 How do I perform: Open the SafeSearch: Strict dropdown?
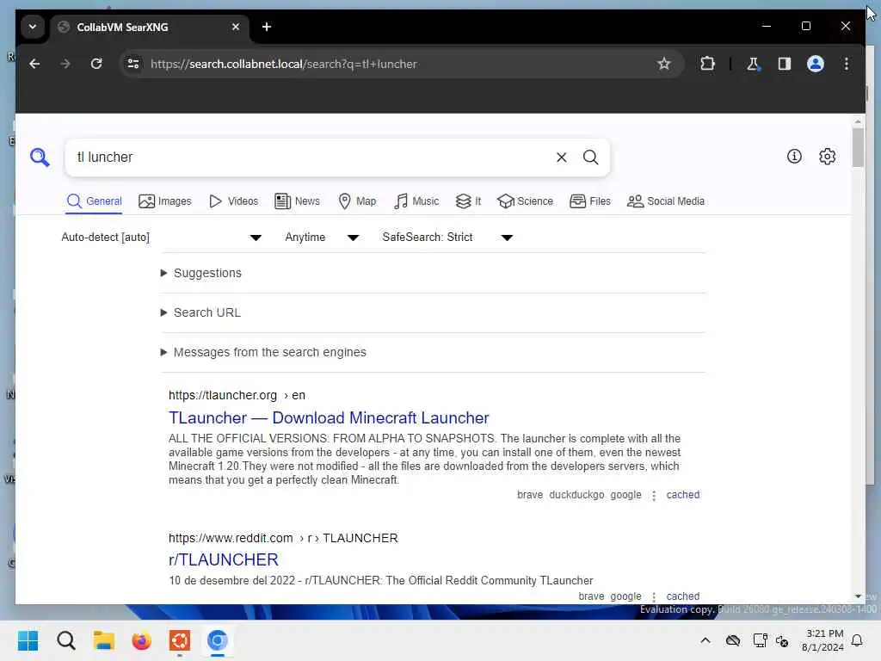click(x=447, y=238)
